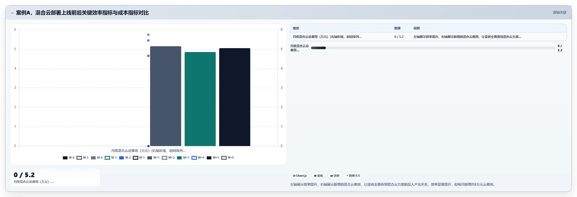This screenshot has height=197, width=577.
Task: Click the M+2 legend swatch
Action: pyautogui.click(x=165, y=158)
